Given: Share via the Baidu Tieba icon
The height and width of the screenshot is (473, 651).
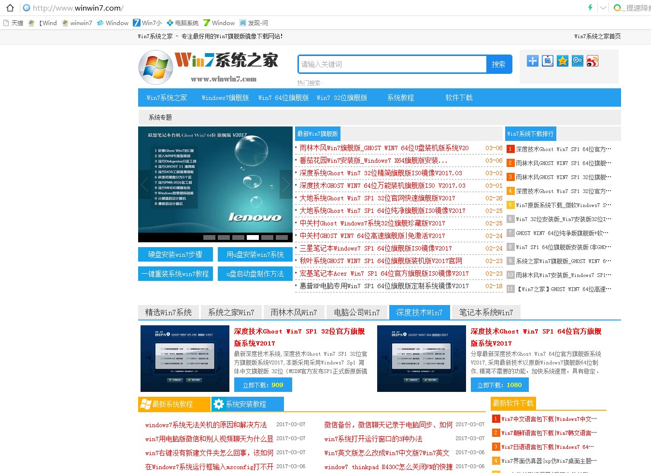Looking at the screenshot, I should pyautogui.click(x=548, y=61).
